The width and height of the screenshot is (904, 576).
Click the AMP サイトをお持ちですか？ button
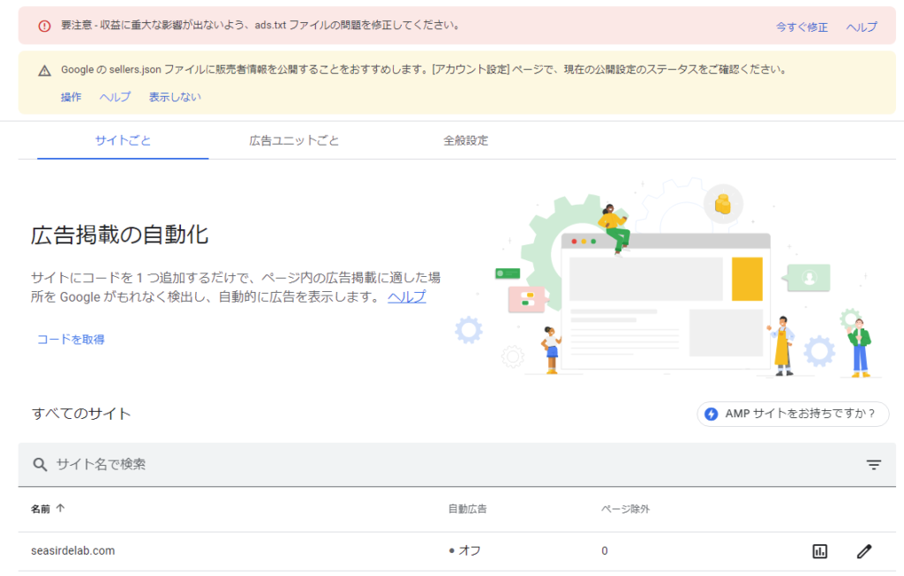793,415
